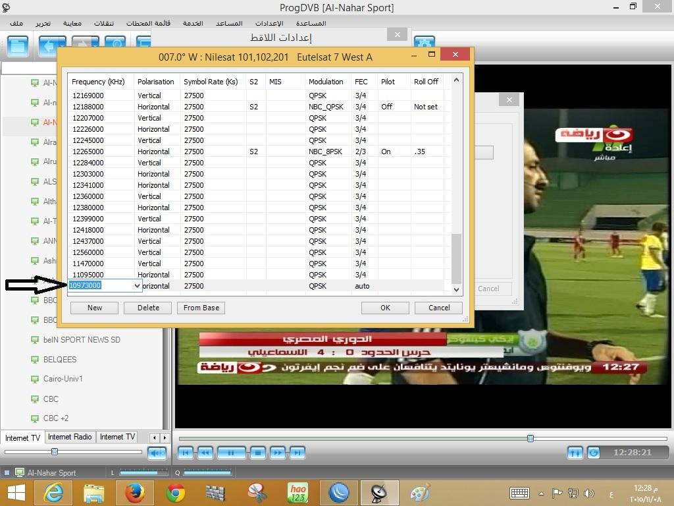This screenshot has width=674, height=506.
Task: Click the From Base button
Action: click(201, 308)
